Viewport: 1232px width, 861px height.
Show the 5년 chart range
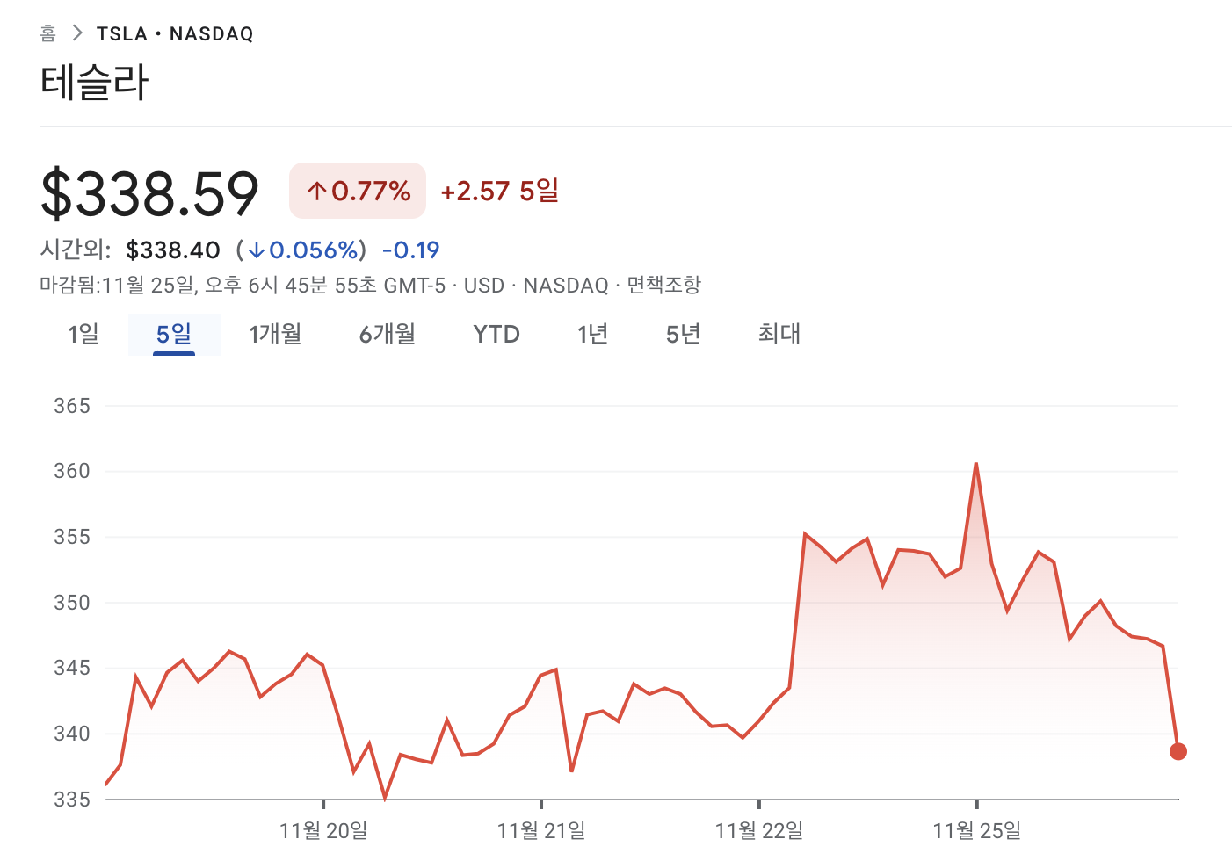(x=683, y=335)
